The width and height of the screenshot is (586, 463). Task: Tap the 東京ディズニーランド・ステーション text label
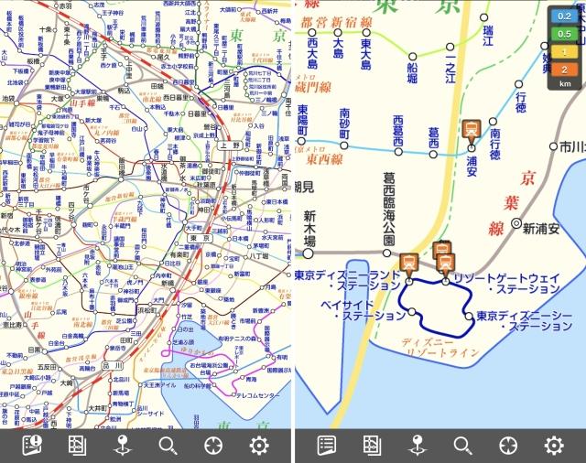tap(348, 281)
